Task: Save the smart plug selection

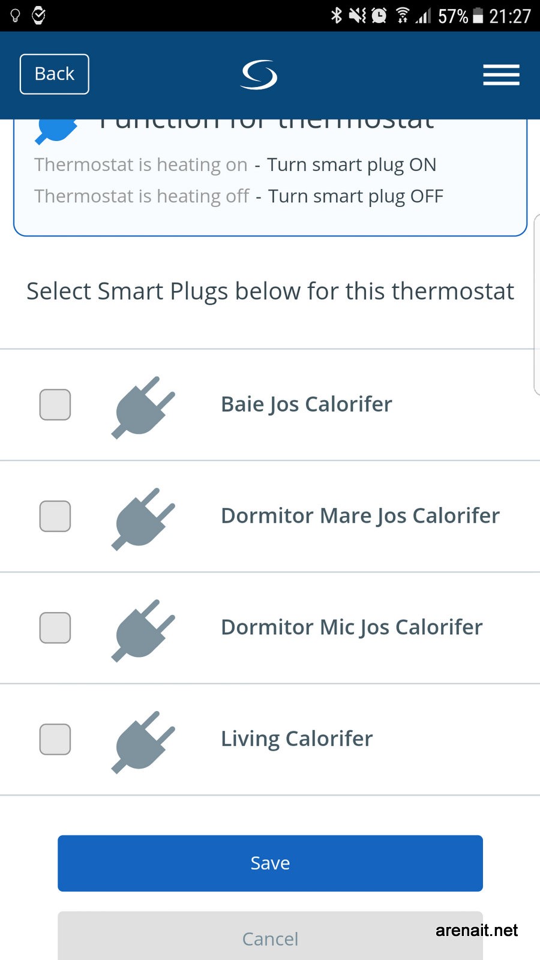Action: (x=270, y=863)
